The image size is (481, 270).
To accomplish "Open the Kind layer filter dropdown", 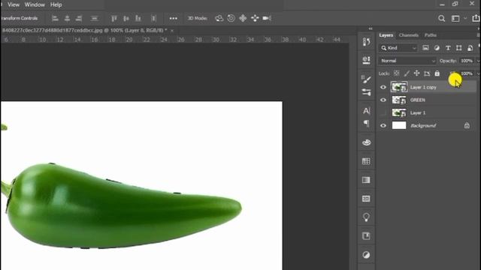I will (398, 48).
